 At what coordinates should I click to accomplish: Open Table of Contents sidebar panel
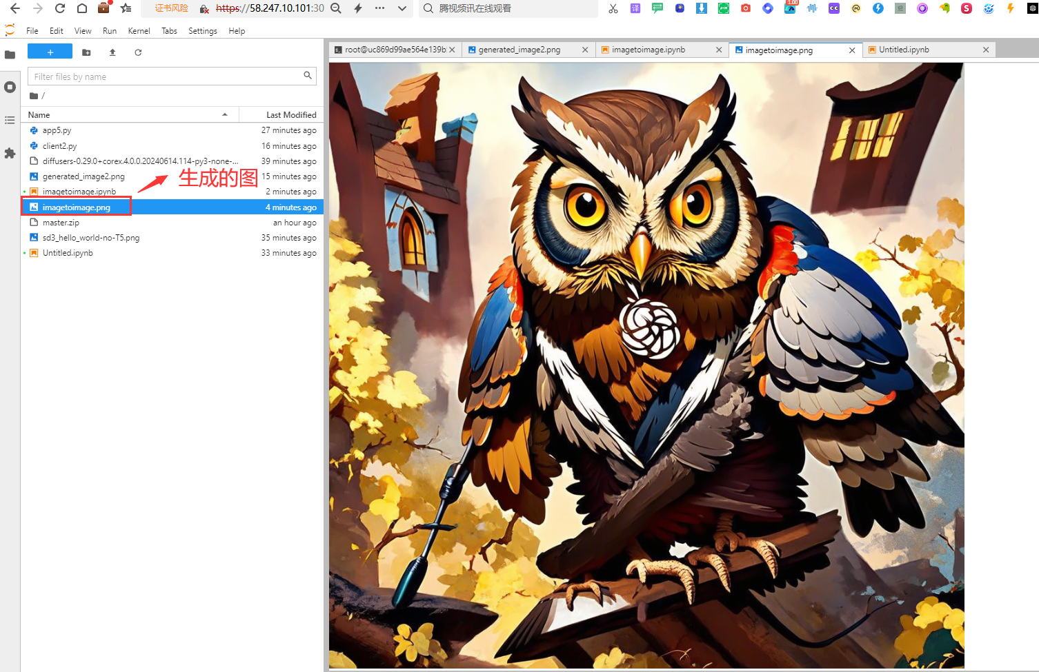[10, 120]
